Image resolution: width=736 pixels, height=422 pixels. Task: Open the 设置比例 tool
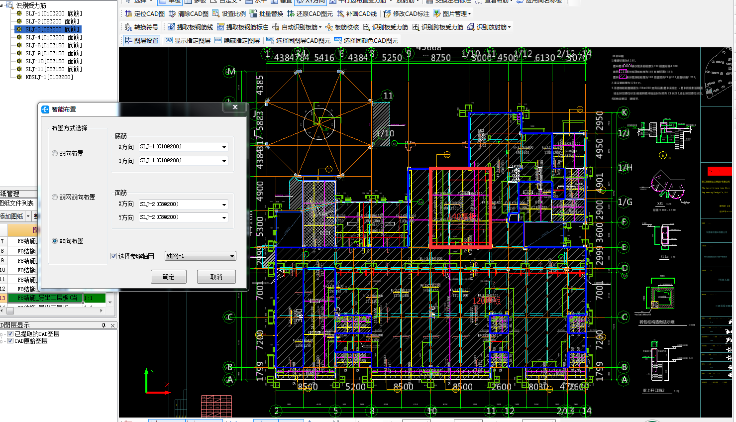tap(229, 13)
